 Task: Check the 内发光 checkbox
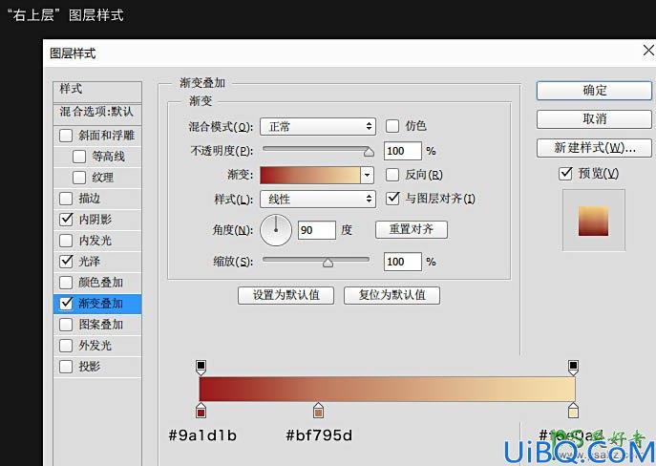coord(66,241)
